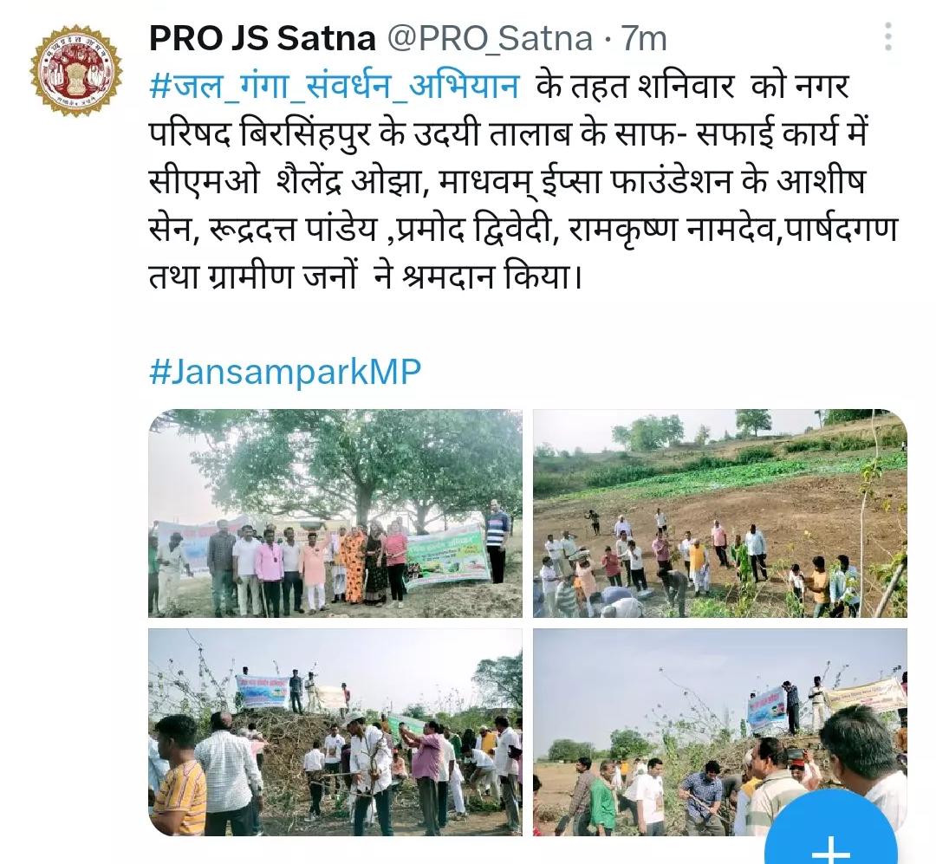
Task: Open the #JansamparkMP hashtag
Action: click(285, 372)
